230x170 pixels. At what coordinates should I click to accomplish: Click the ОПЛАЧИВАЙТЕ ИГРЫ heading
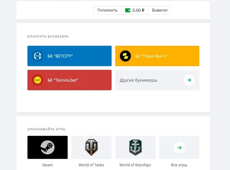point(46,129)
